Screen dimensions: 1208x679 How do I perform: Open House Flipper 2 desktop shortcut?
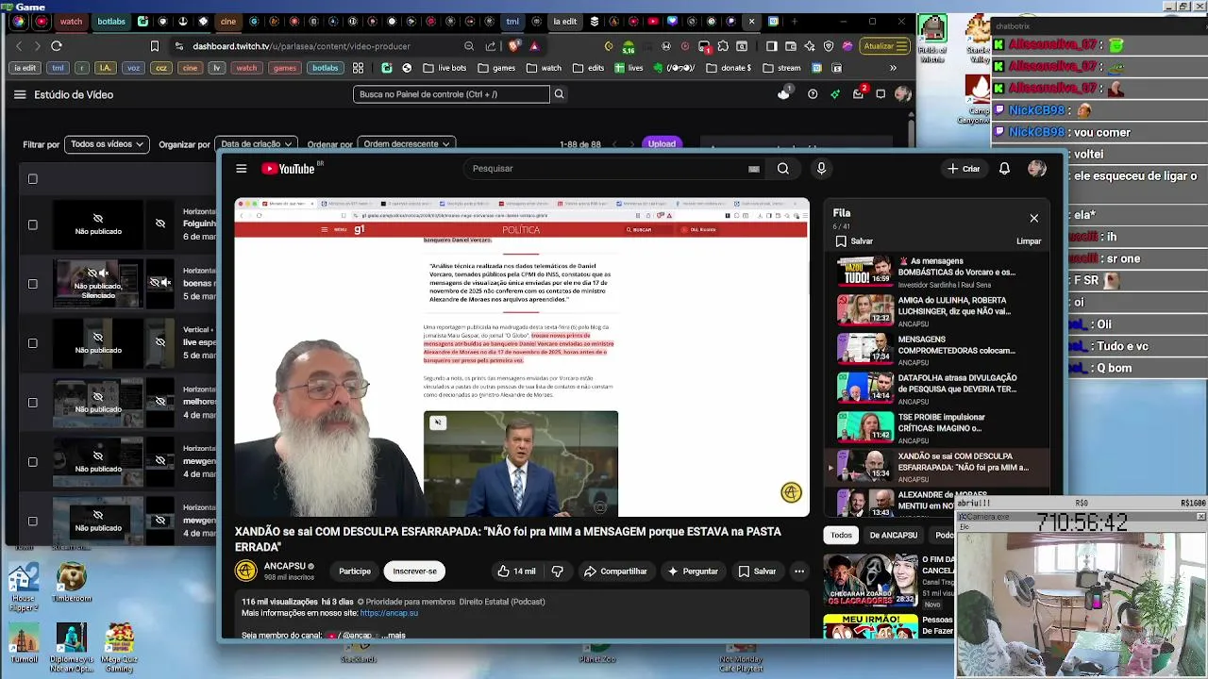23,588
